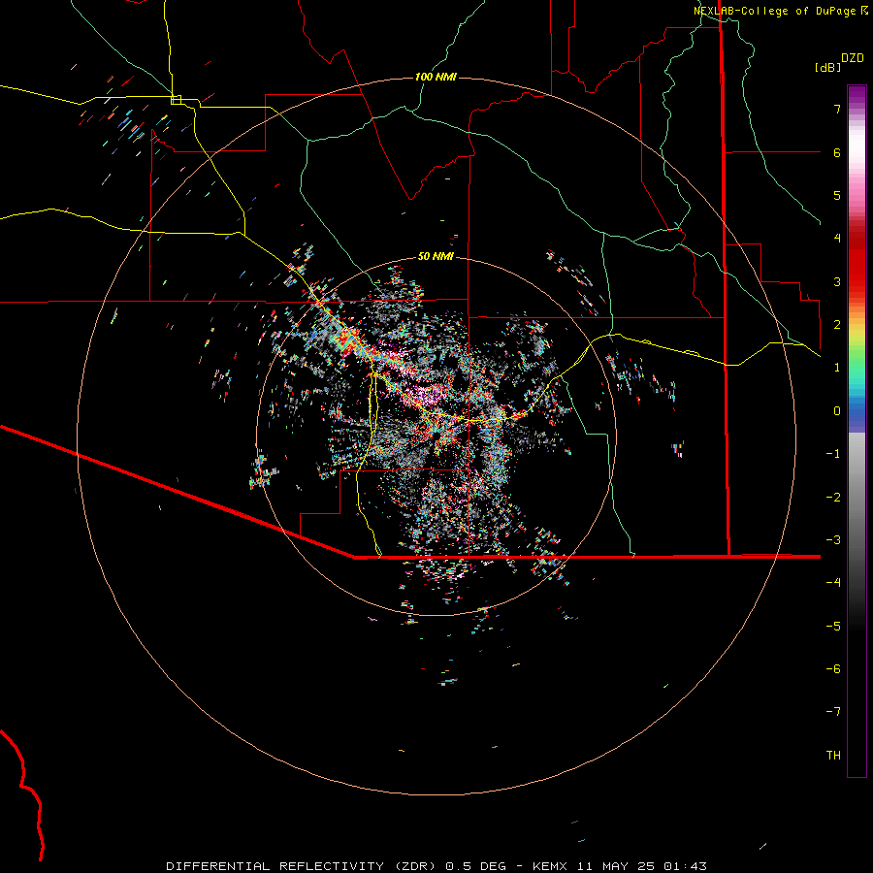The height and width of the screenshot is (873, 873).
Task: Click the "1" value on the dB scale
Action: (x=837, y=368)
